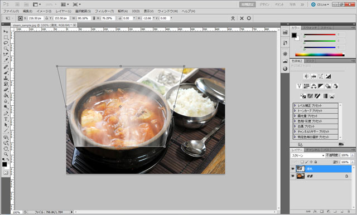The image size is (357, 215).
Task: Open the イメージ(I) menu
Action: pyautogui.click(x=44, y=11)
